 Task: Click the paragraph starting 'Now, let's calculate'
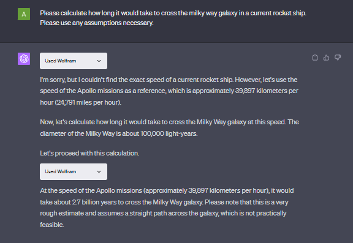(169, 128)
